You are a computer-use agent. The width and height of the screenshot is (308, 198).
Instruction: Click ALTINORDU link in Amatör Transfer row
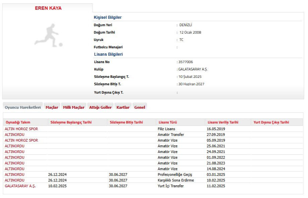(14, 135)
